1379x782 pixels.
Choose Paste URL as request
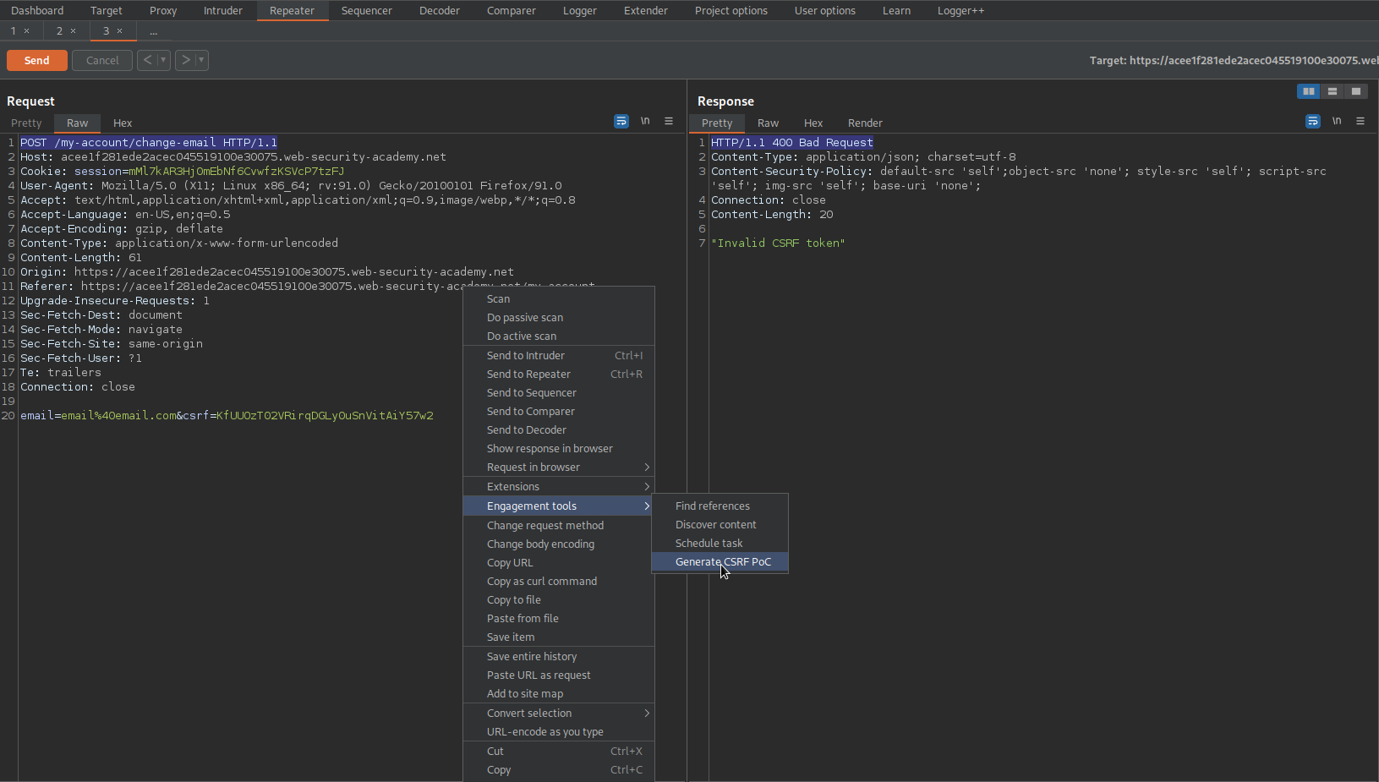coord(559,675)
